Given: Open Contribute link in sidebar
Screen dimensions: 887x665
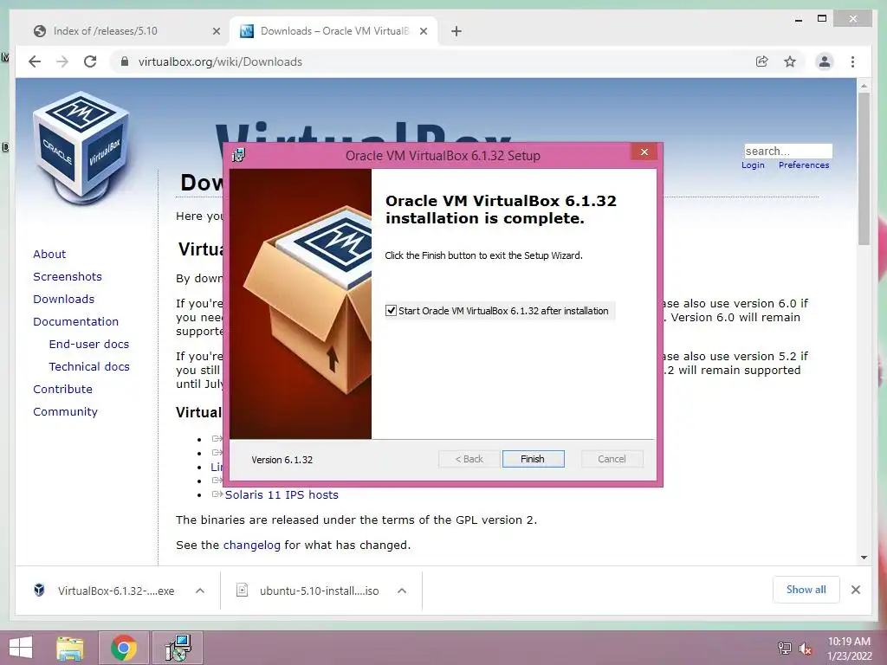Looking at the screenshot, I should click(x=62, y=390).
